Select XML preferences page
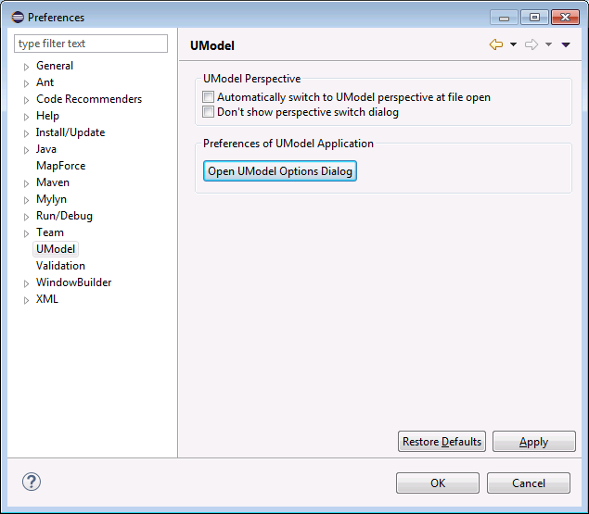The image size is (589, 514). pos(47,299)
